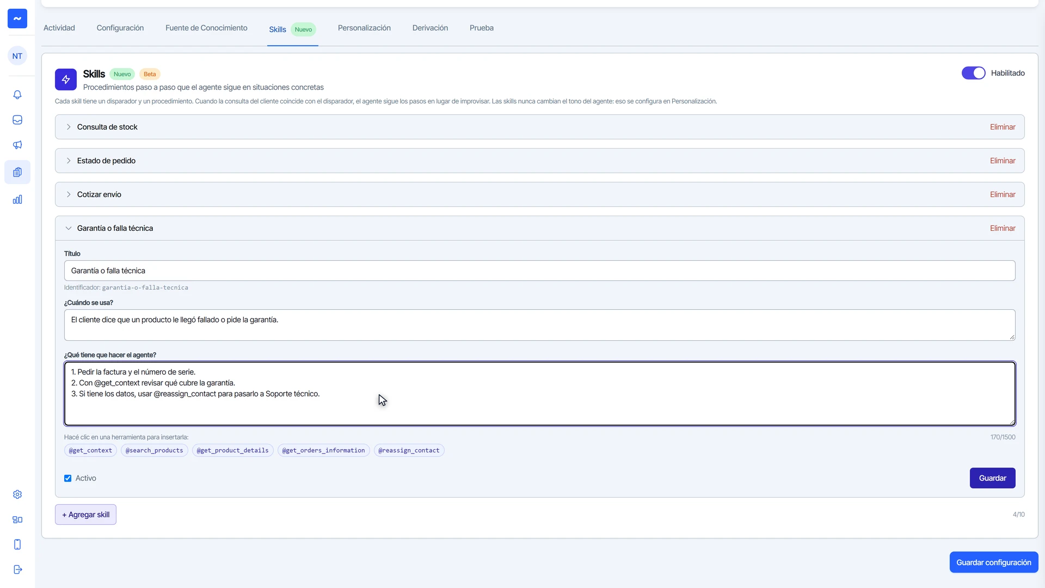This screenshot has height=588, width=1045.
Task: Switch to the Configuración tab
Action: (x=120, y=28)
